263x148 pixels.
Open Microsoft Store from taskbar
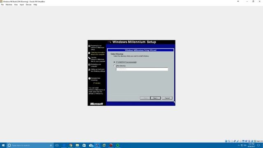pyautogui.click(x=84, y=145)
